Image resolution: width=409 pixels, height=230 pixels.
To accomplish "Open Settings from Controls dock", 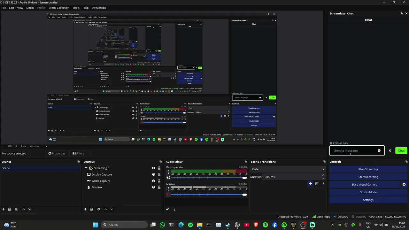I will pos(368,200).
